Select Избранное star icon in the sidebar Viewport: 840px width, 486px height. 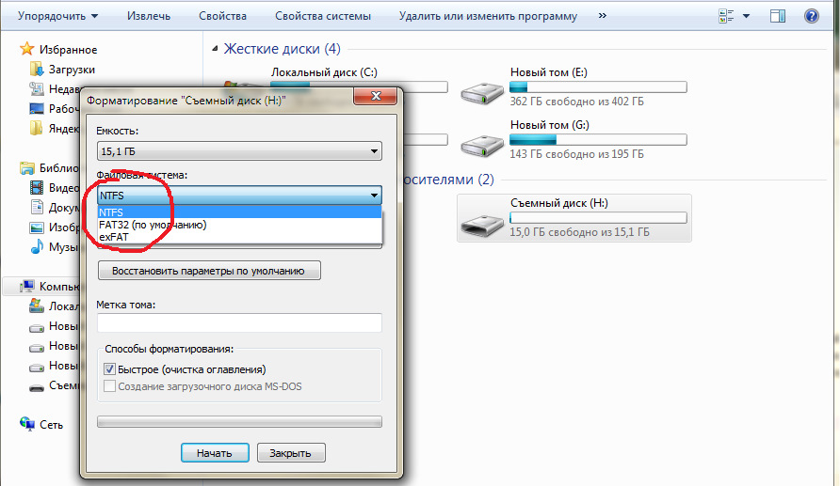(x=26, y=49)
